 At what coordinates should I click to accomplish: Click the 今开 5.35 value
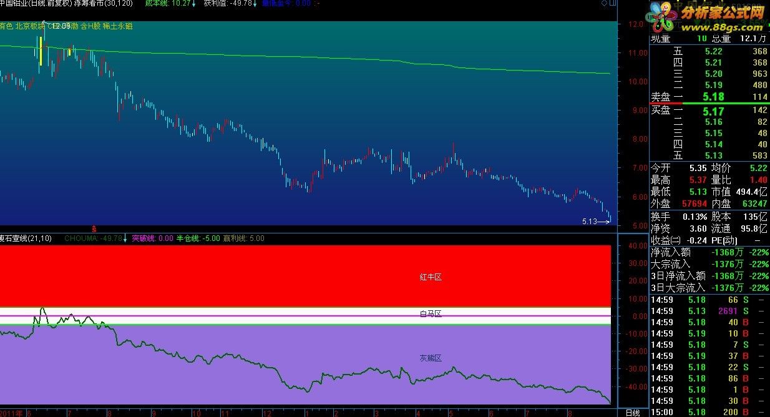(x=698, y=168)
